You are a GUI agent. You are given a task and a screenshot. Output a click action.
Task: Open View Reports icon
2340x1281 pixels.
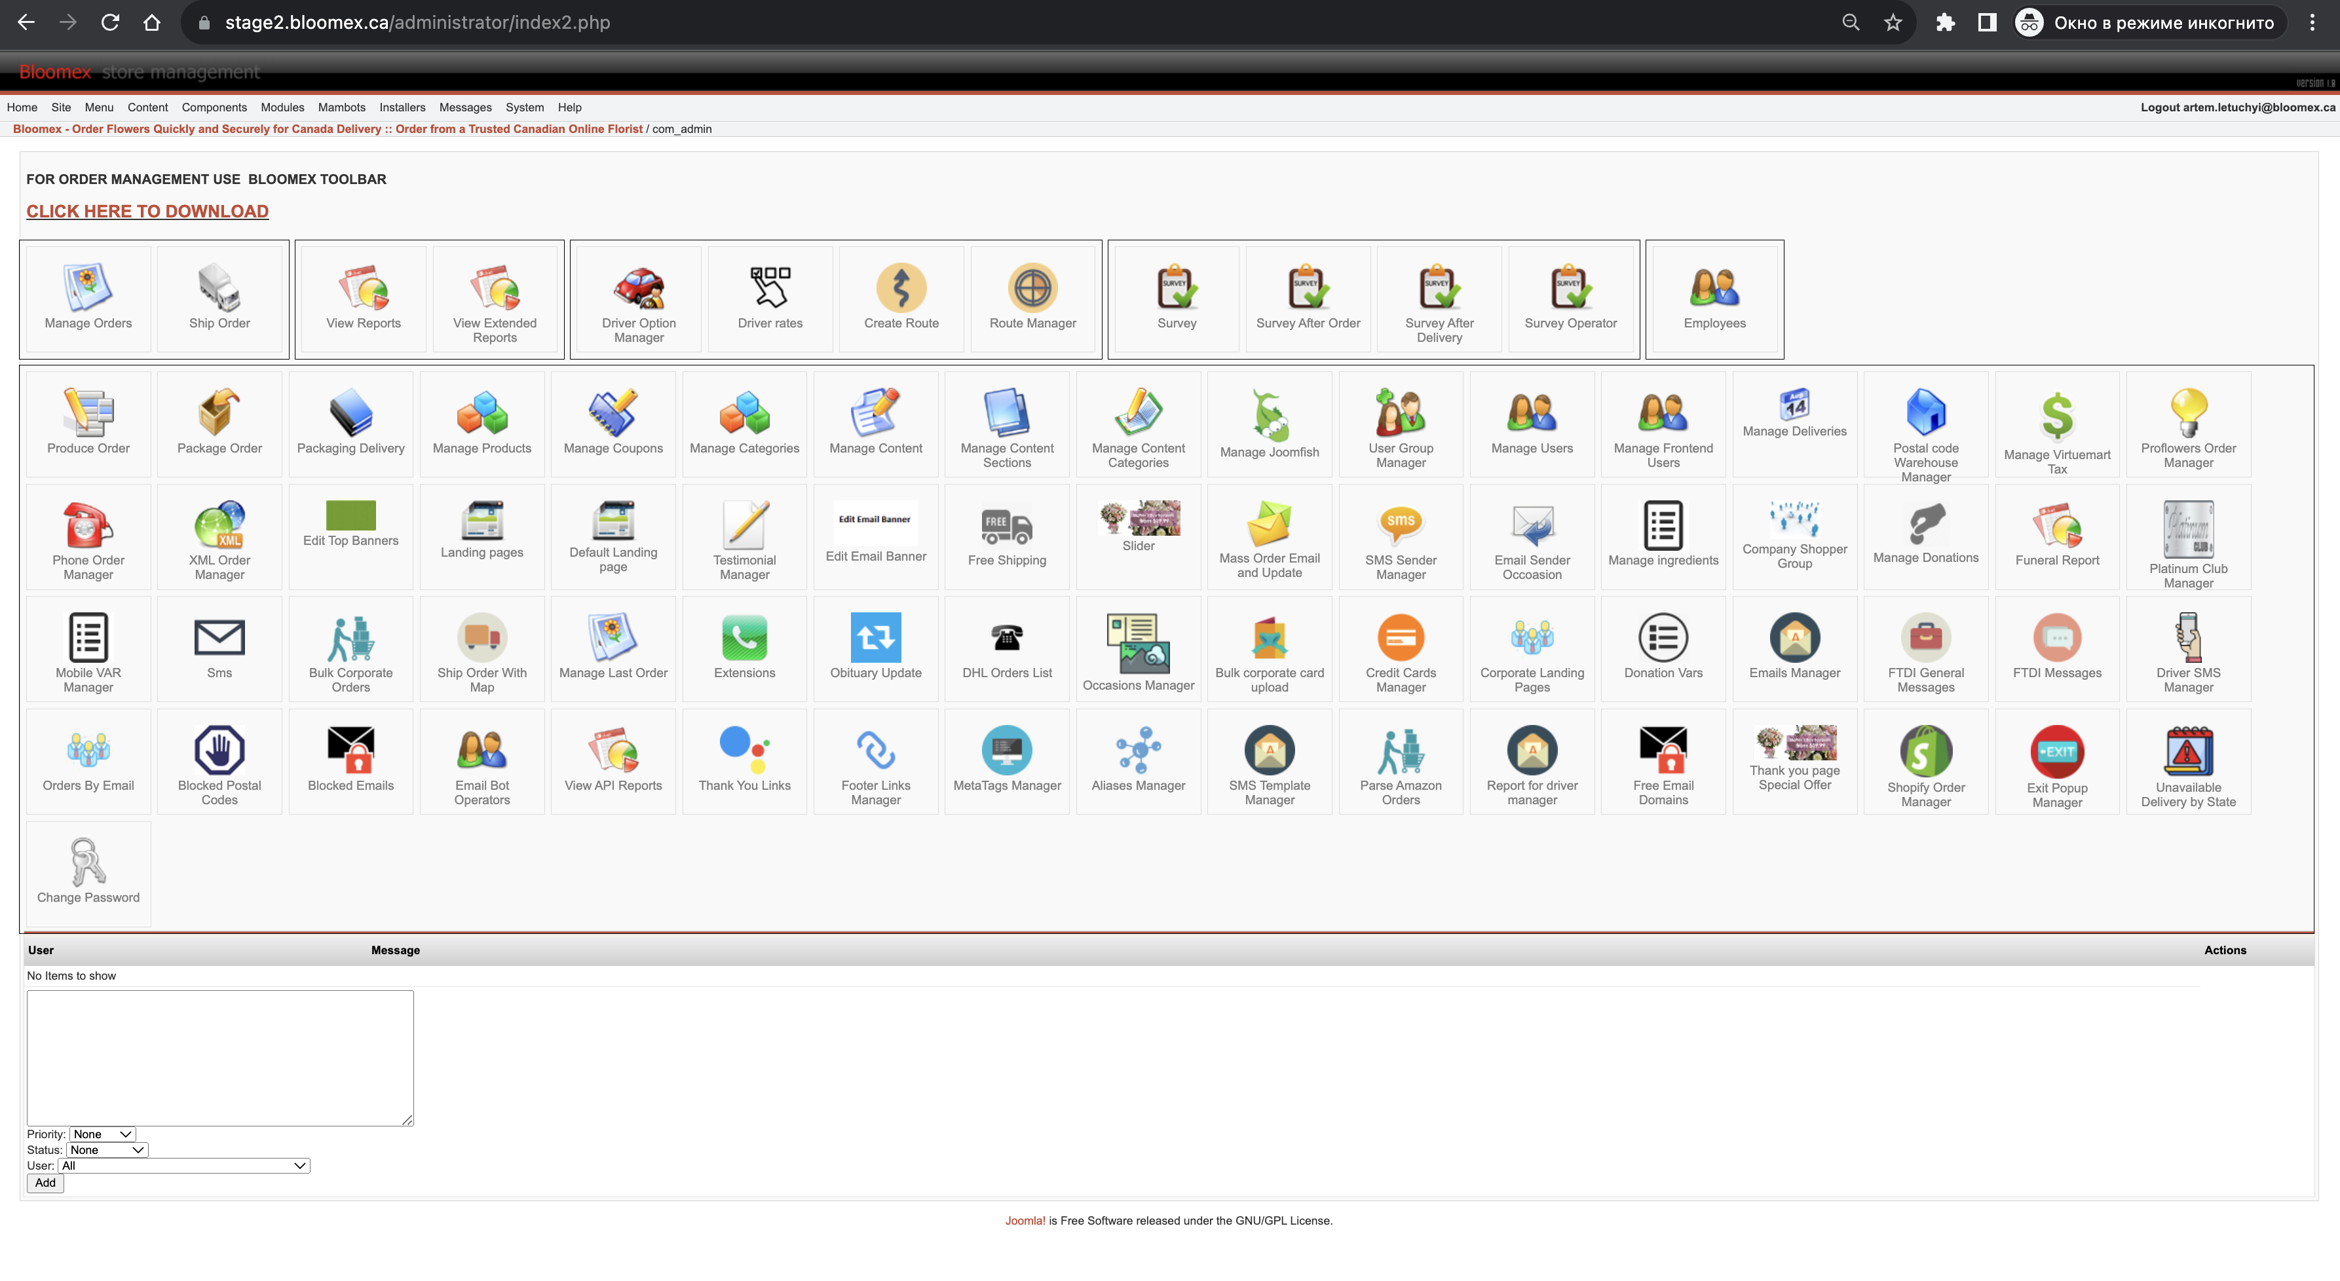point(364,287)
